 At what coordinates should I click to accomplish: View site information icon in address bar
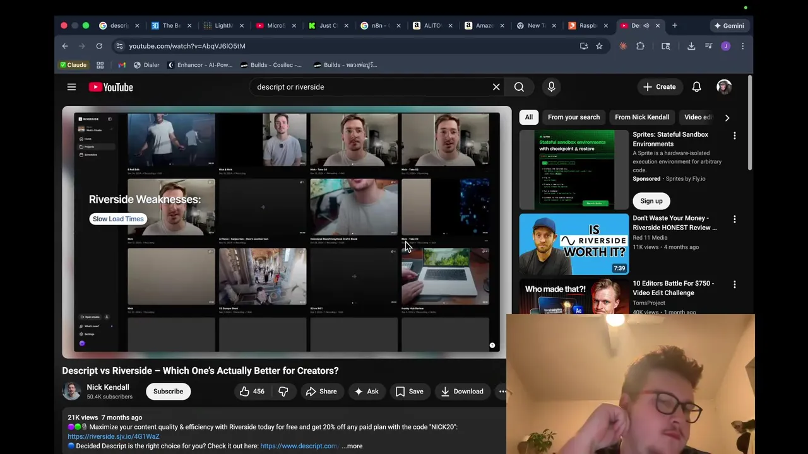(119, 46)
